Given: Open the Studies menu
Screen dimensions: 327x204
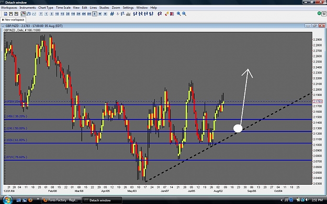Looking at the screenshot, I should coord(104,8).
